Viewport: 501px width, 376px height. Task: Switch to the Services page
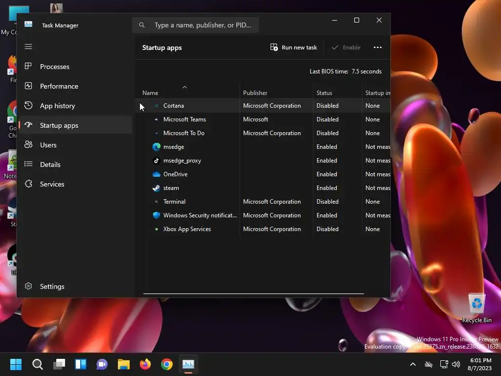click(x=76, y=184)
